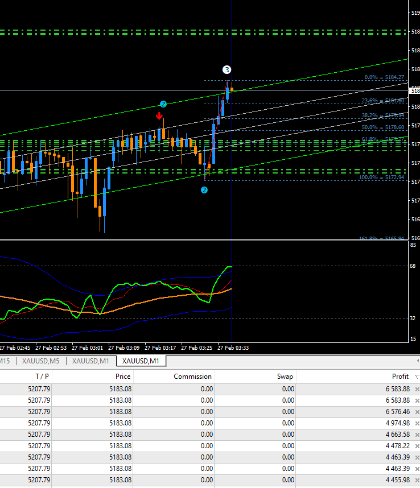The width and height of the screenshot is (420, 488).
Task: Click the red down arrow signal
Action: pyautogui.click(x=159, y=115)
